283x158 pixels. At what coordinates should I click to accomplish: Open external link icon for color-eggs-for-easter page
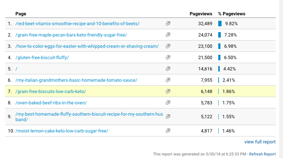(168, 46)
